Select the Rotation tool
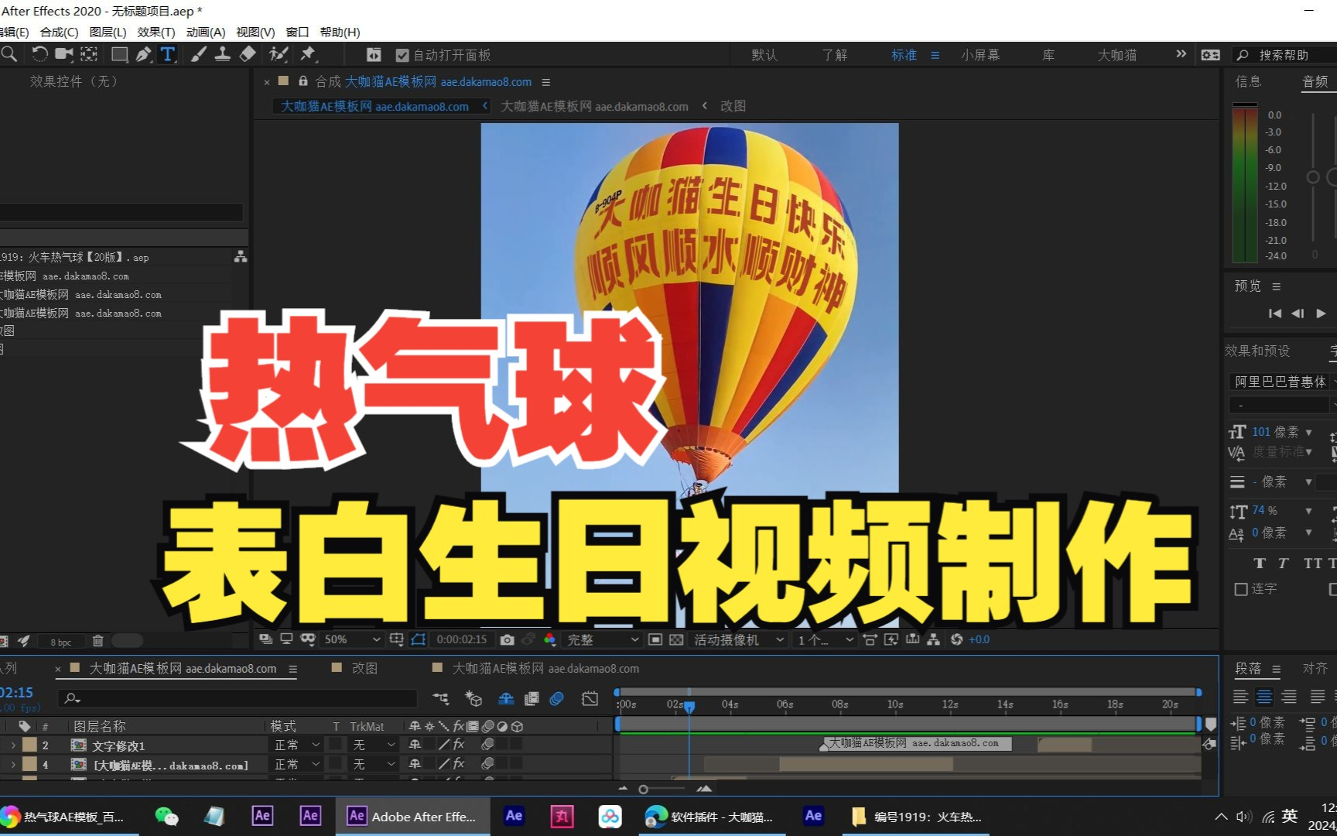Viewport: 1337px width, 836px height. [39, 54]
